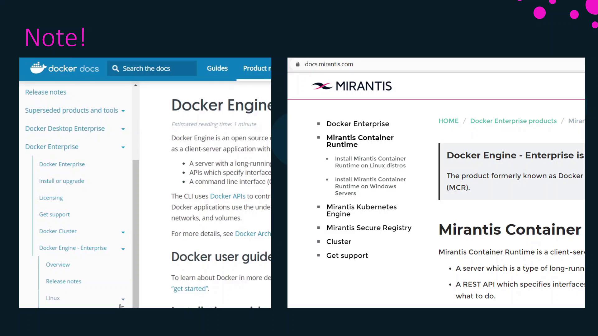
Task: Toggle the Docker Engine - Enterprise arrow
Action: [123, 249]
